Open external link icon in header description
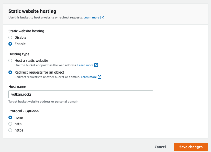Screen dimensions: 211x152 pyautogui.click(x=102, y=18)
